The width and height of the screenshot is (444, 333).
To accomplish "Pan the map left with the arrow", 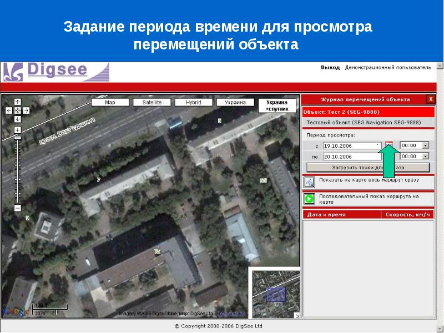I will tap(9, 110).
